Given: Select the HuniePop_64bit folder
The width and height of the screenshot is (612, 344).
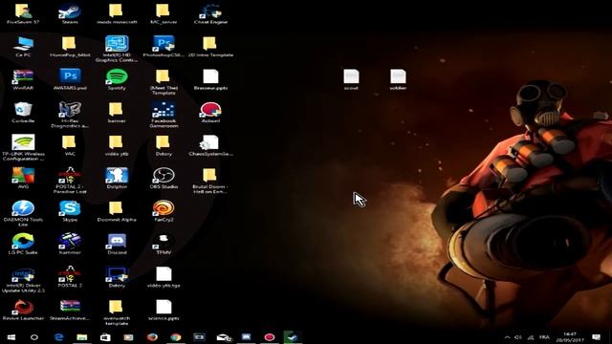Looking at the screenshot, I should (x=70, y=47).
